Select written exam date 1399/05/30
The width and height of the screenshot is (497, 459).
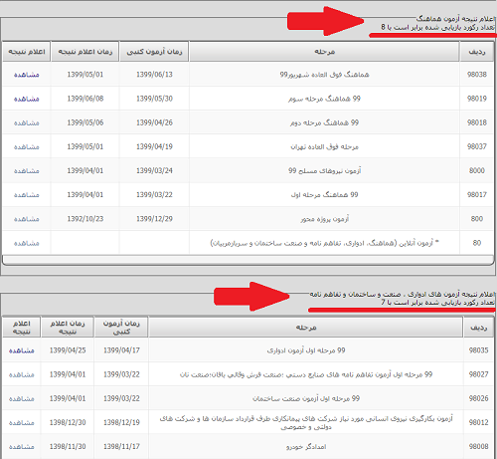click(154, 99)
